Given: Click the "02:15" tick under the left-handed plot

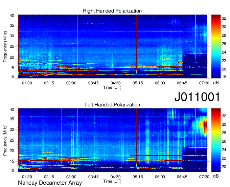Looking at the screenshot, I should [x=49, y=177].
